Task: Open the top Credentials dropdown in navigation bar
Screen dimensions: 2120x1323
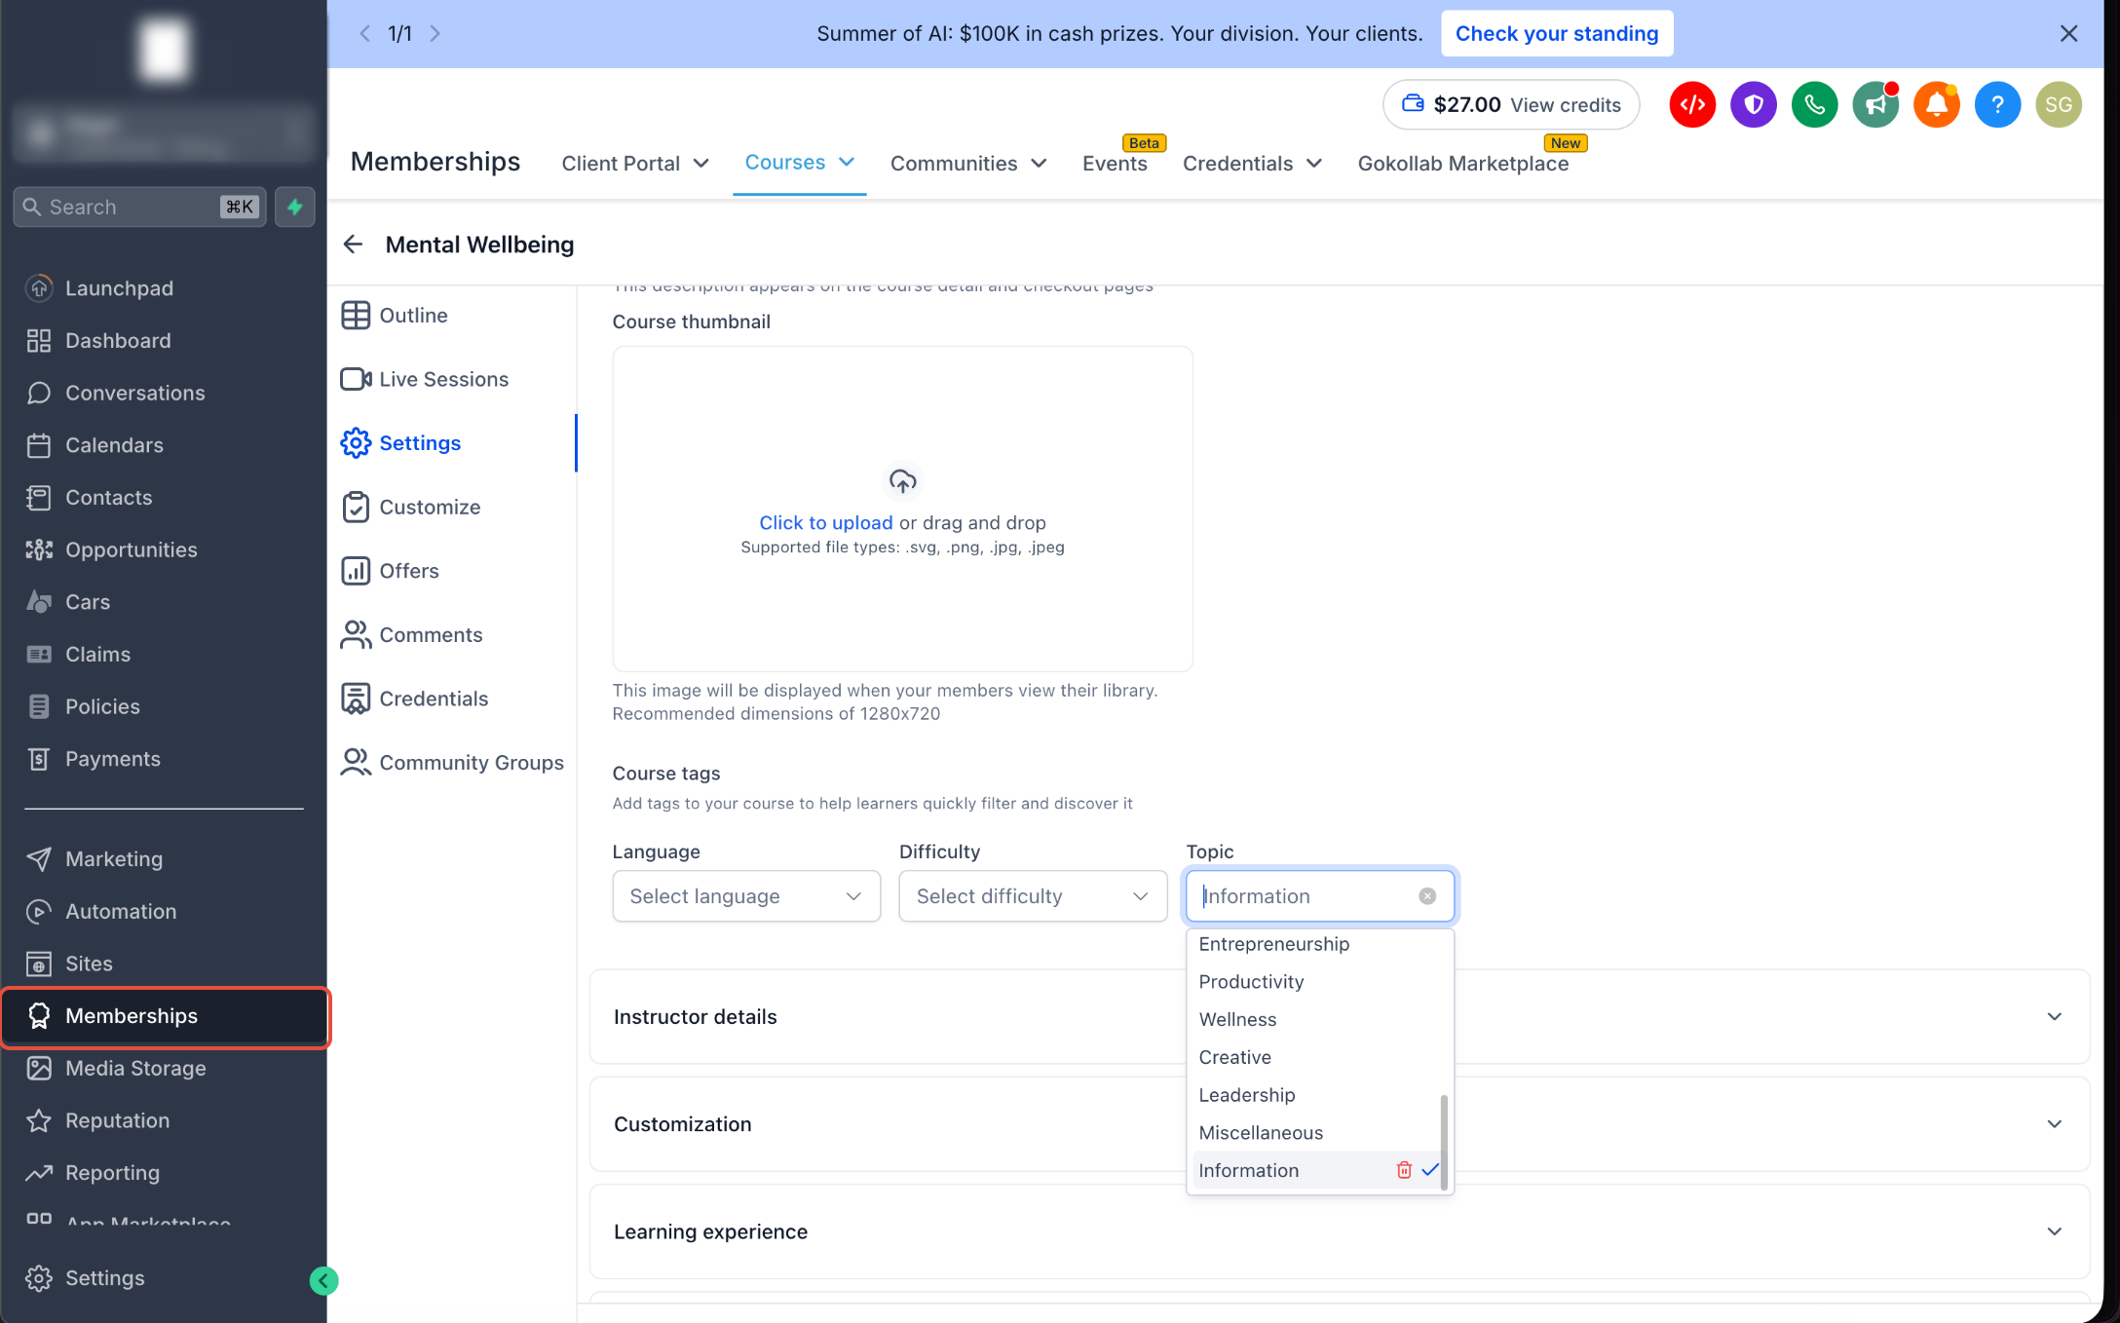Action: (1252, 164)
